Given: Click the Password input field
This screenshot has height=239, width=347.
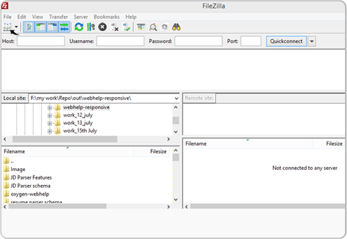Looking at the screenshot, I should tap(198, 41).
